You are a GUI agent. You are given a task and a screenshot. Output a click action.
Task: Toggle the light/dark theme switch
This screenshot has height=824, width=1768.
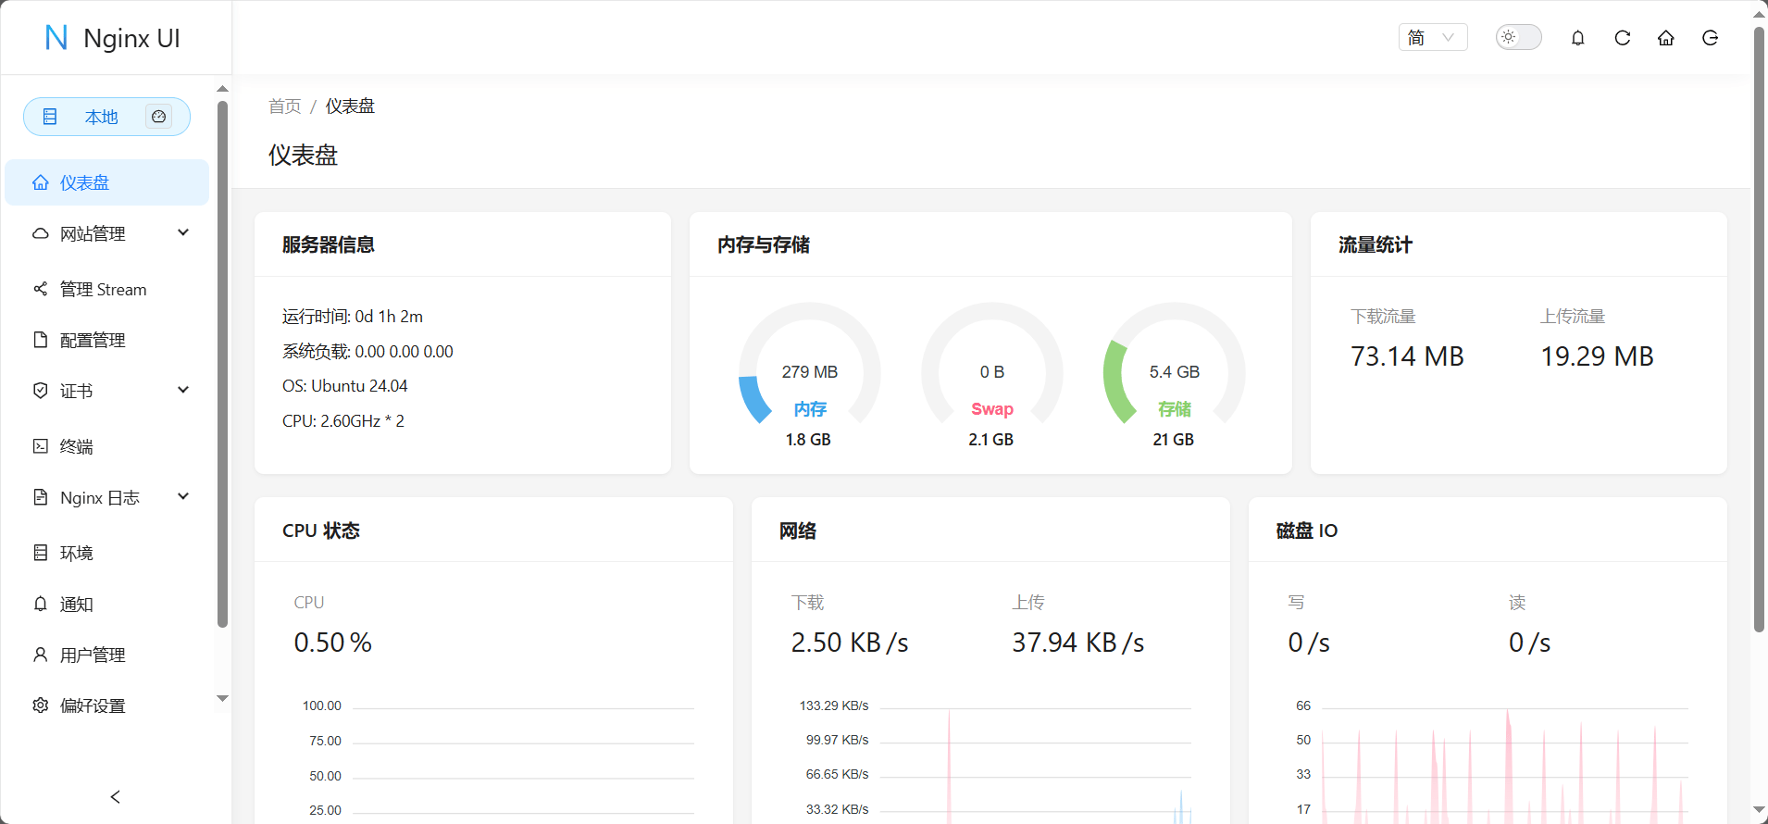[1518, 37]
